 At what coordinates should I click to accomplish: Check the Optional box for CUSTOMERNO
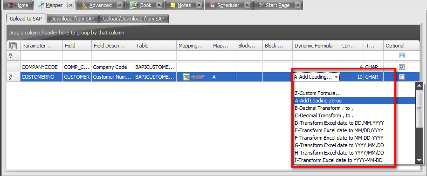(401, 77)
